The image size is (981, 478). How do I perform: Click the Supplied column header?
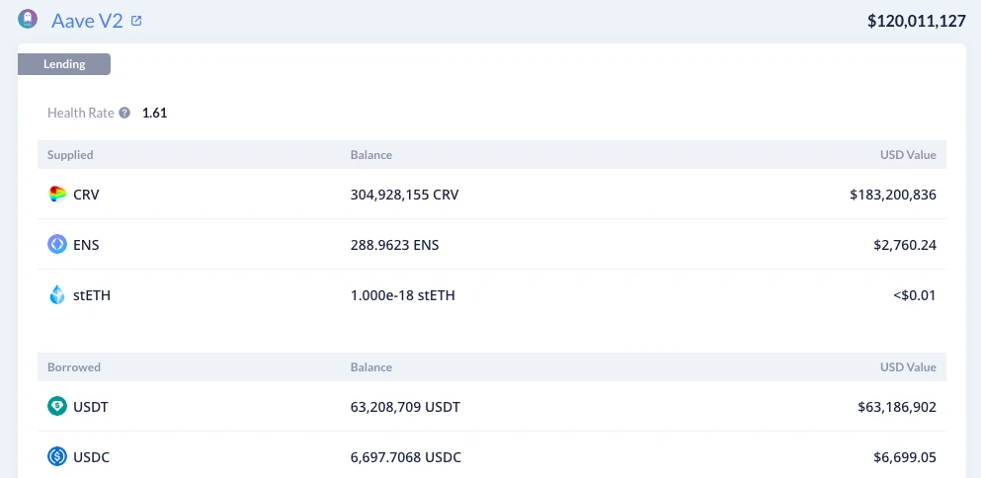70,155
